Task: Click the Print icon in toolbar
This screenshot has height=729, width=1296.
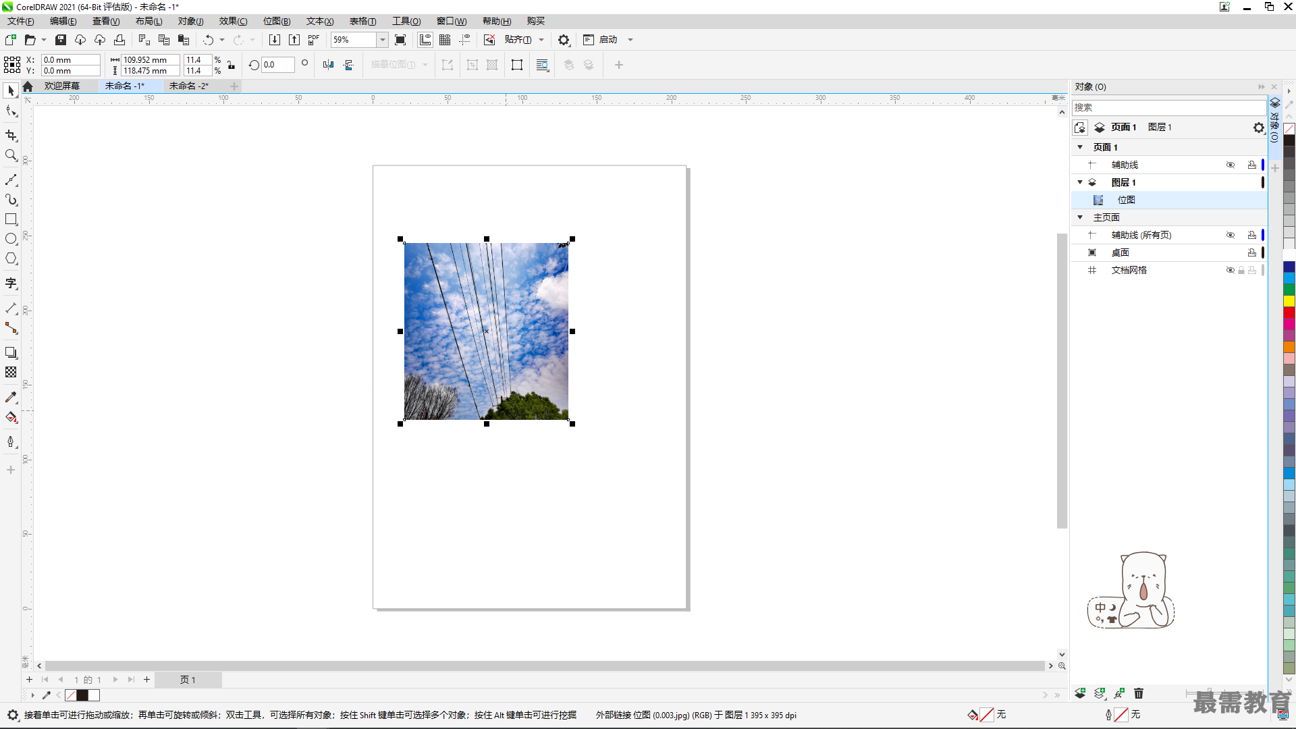Action: (x=119, y=40)
